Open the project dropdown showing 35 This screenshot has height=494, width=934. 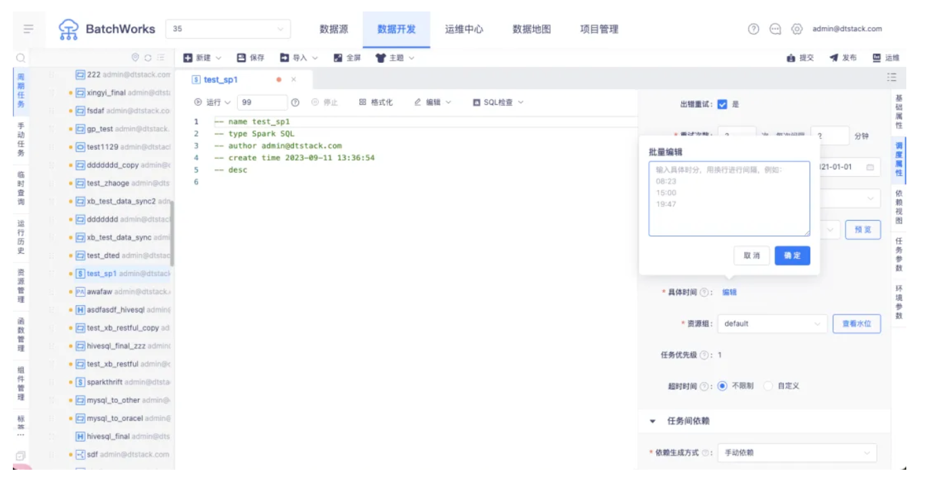point(228,29)
